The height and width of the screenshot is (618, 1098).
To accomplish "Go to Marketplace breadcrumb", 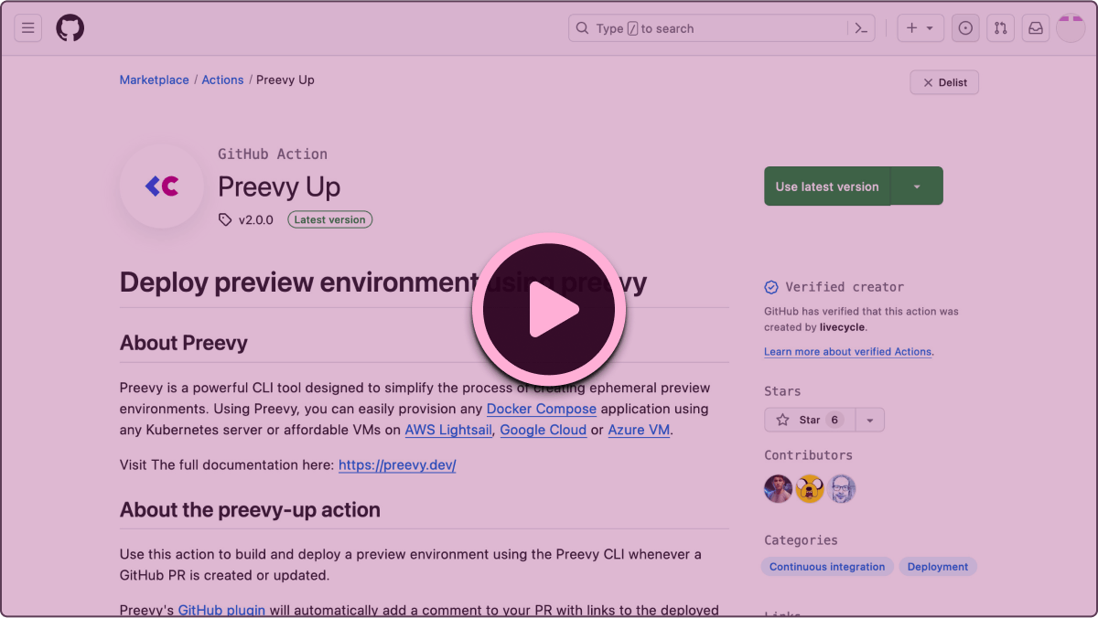I will click(x=155, y=80).
